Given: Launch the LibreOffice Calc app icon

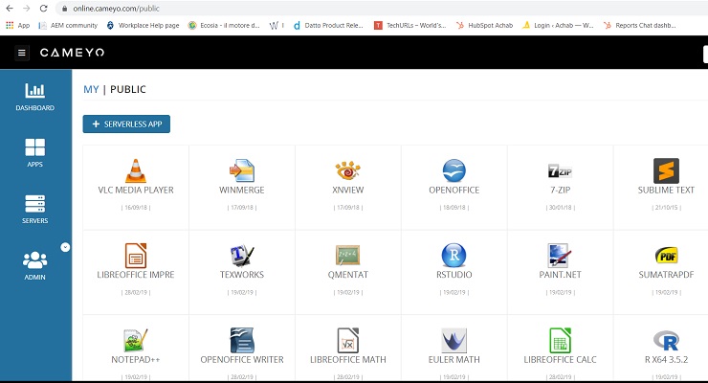Looking at the screenshot, I should point(560,339).
